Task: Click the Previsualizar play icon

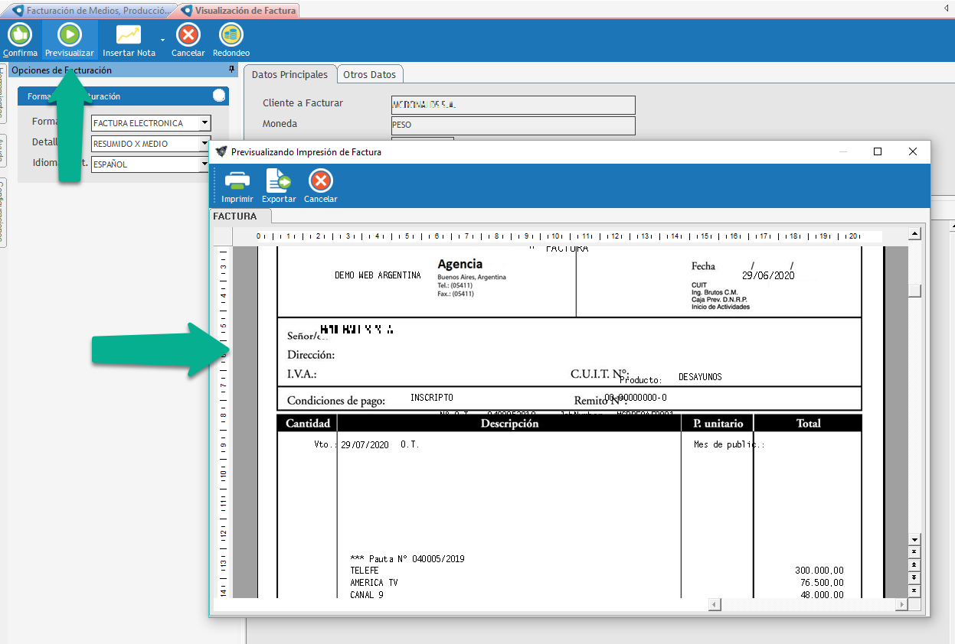Action: [x=69, y=34]
